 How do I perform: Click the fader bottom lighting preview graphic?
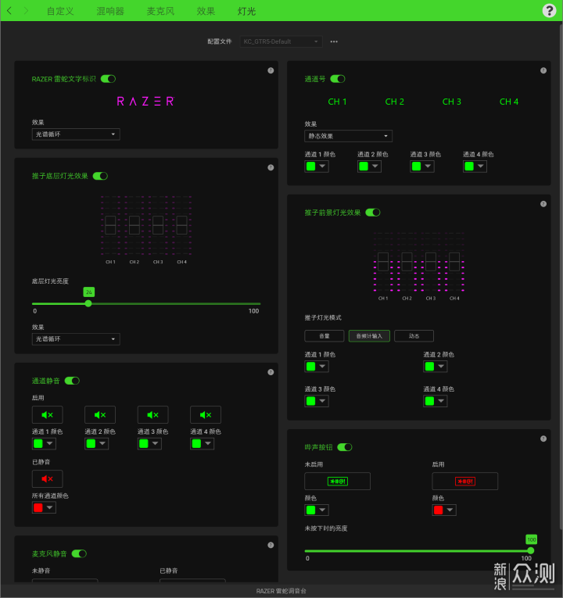tap(146, 230)
